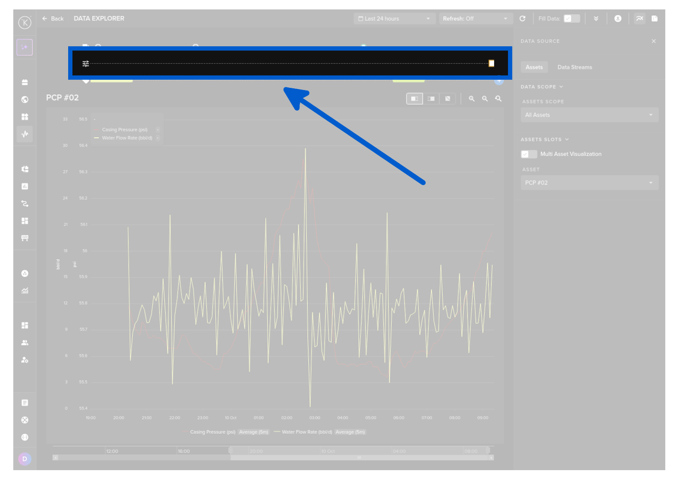Reset chart zoom with magnifier-arrow icon
Viewport: 679px width, 480px height.
pyautogui.click(x=498, y=99)
